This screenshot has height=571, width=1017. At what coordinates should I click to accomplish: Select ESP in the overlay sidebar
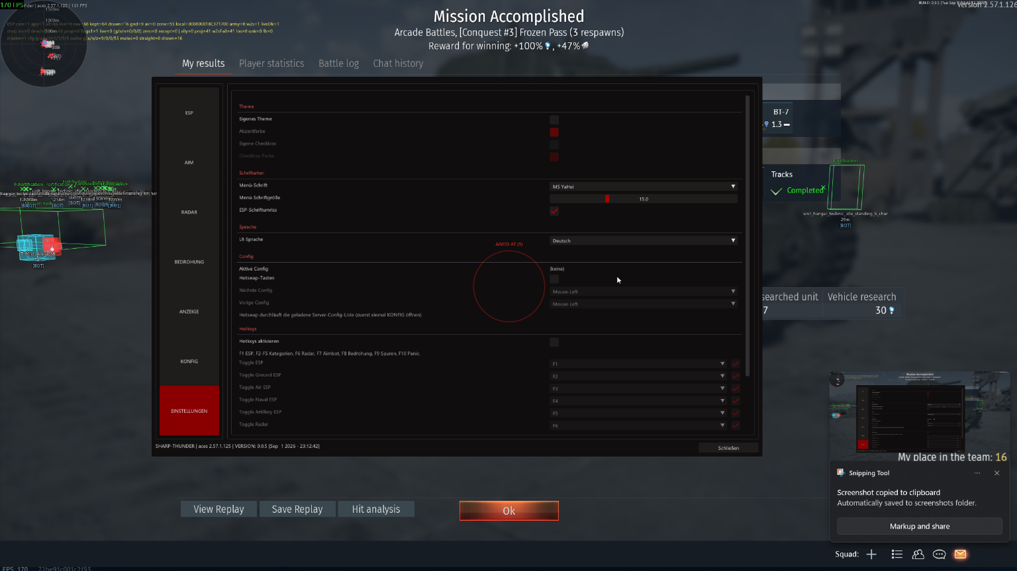coord(189,113)
